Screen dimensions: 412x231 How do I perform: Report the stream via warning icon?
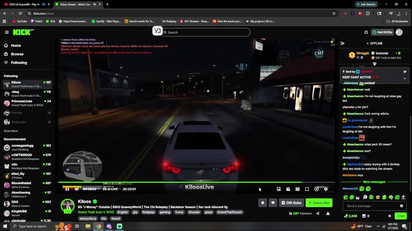tap(328, 213)
